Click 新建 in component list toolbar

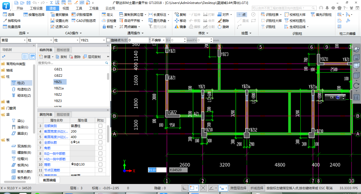pyautogui.click(x=46, y=57)
